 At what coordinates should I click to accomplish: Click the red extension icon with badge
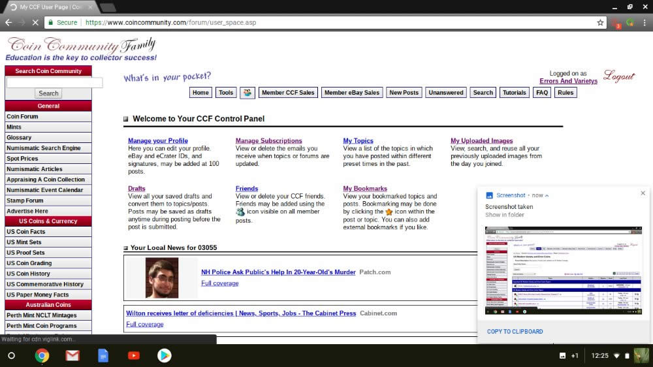(x=617, y=24)
